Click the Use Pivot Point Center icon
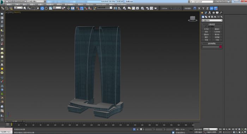 click(x=64, y=8)
